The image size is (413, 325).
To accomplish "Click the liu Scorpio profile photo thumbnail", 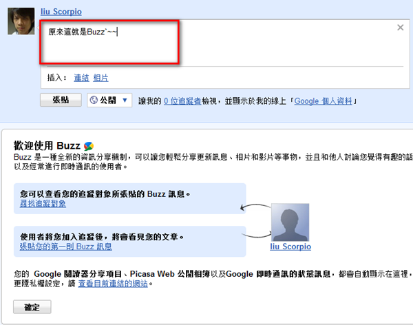I will [x=21, y=21].
